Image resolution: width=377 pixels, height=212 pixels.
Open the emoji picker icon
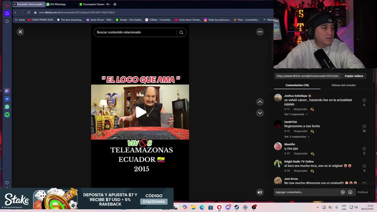350,192
